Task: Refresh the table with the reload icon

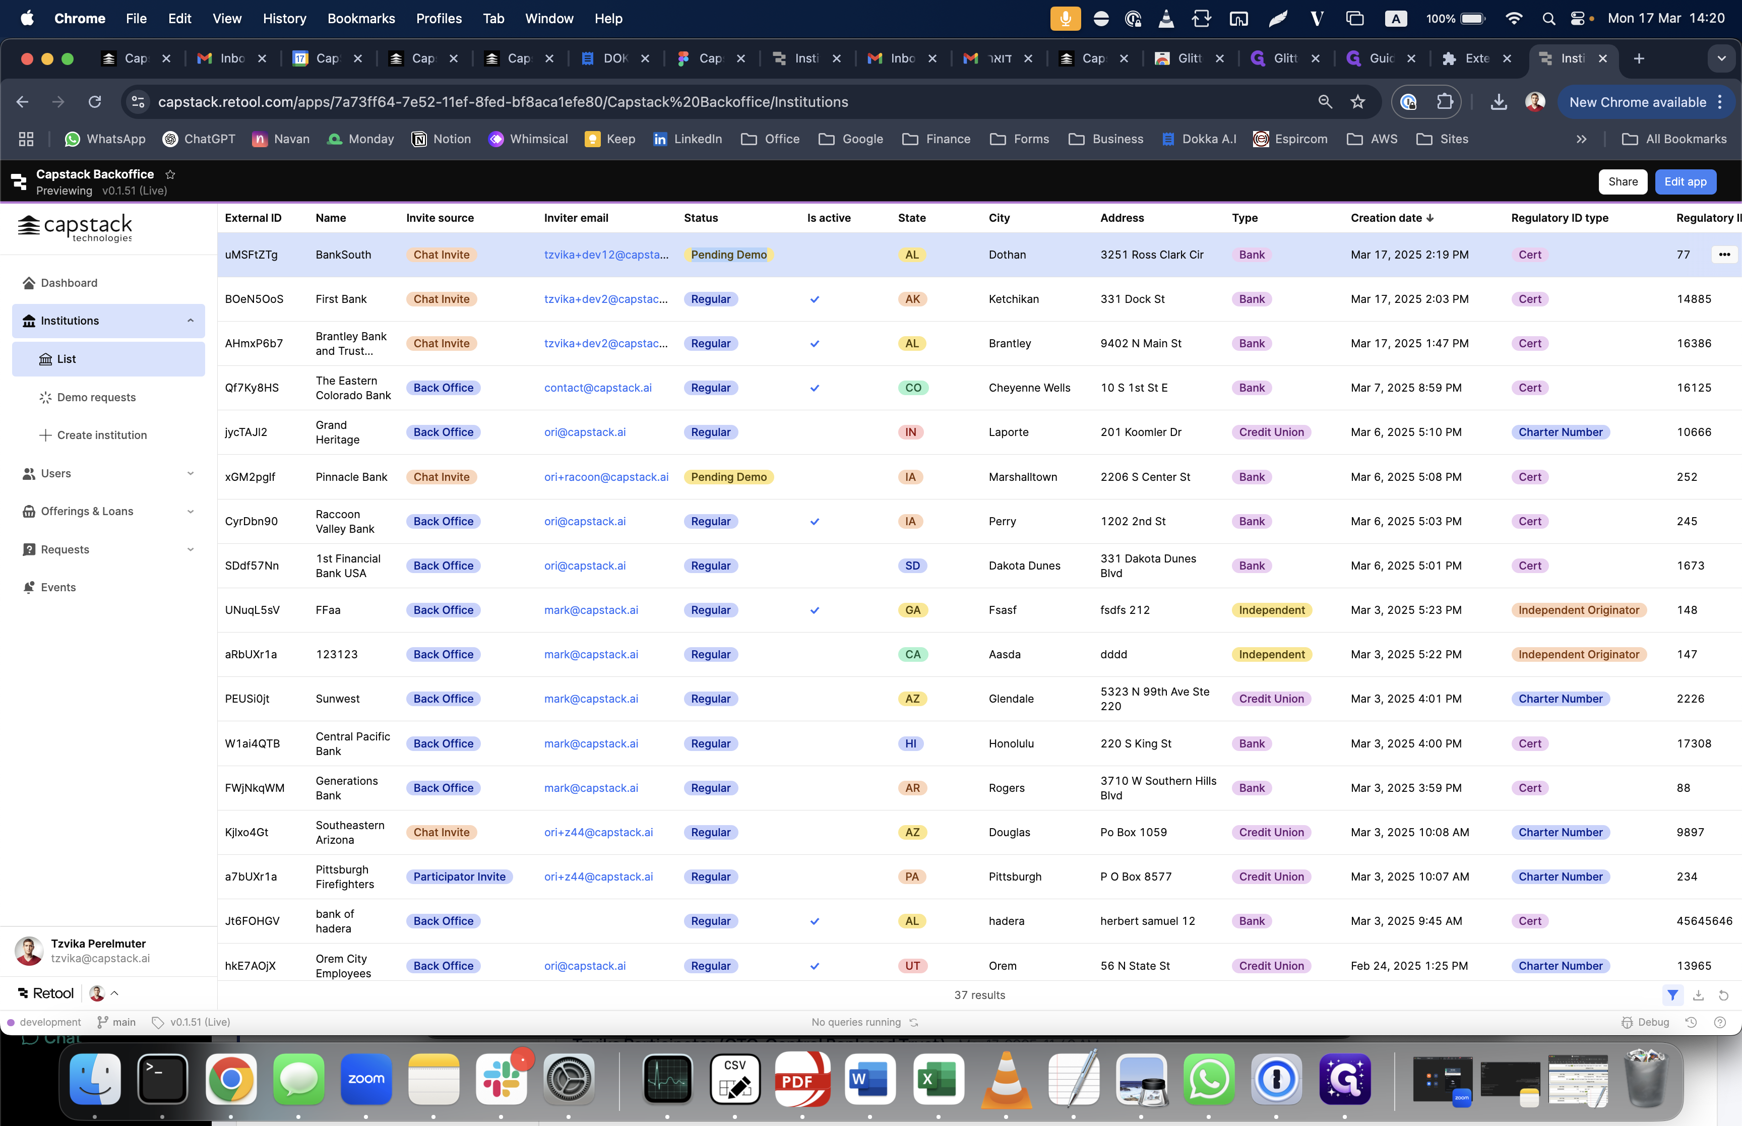Action: tap(1723, 995)
